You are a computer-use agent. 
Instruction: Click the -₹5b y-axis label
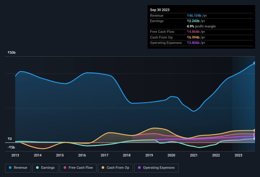coord(11,147)
